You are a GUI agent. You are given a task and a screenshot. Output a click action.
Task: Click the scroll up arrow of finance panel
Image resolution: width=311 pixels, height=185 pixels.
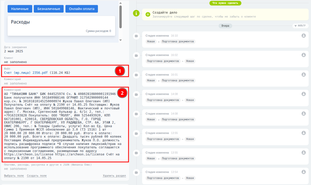[x=120, y=3]
